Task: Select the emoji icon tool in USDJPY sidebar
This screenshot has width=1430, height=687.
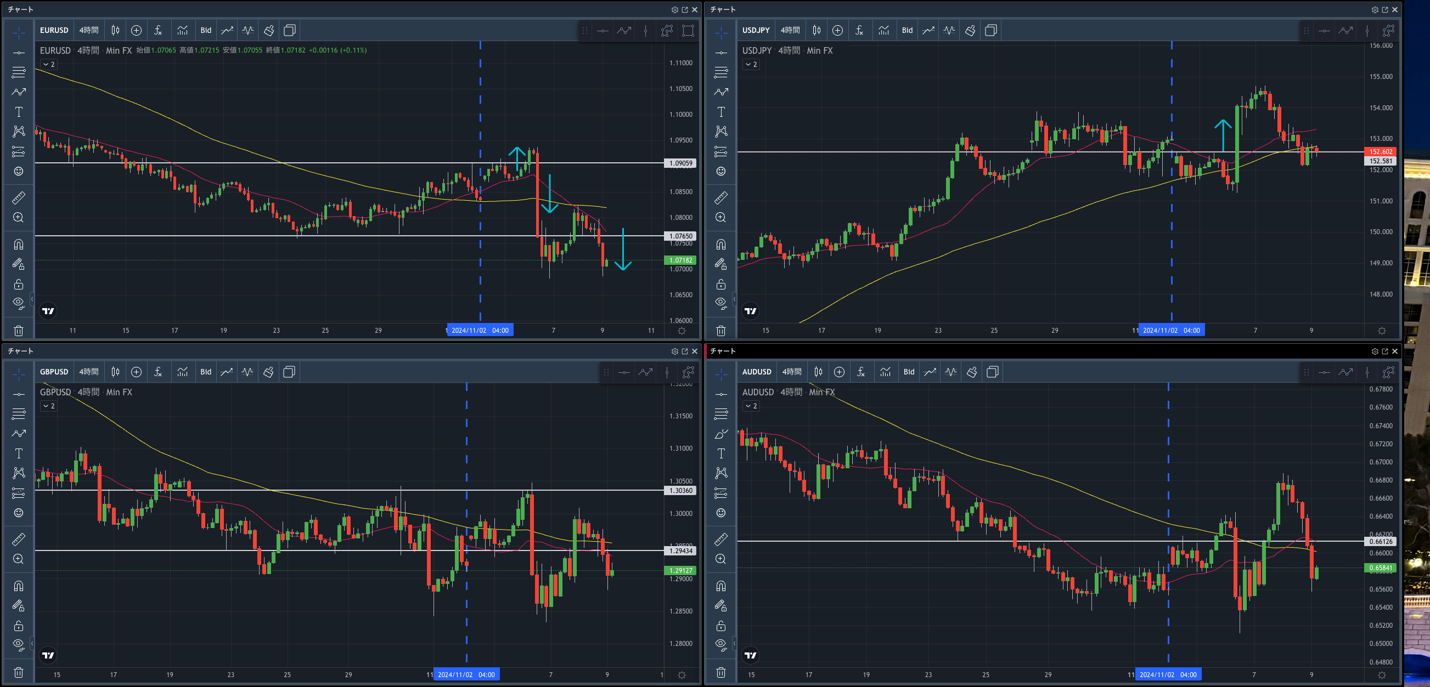Action: coord(720,171)
